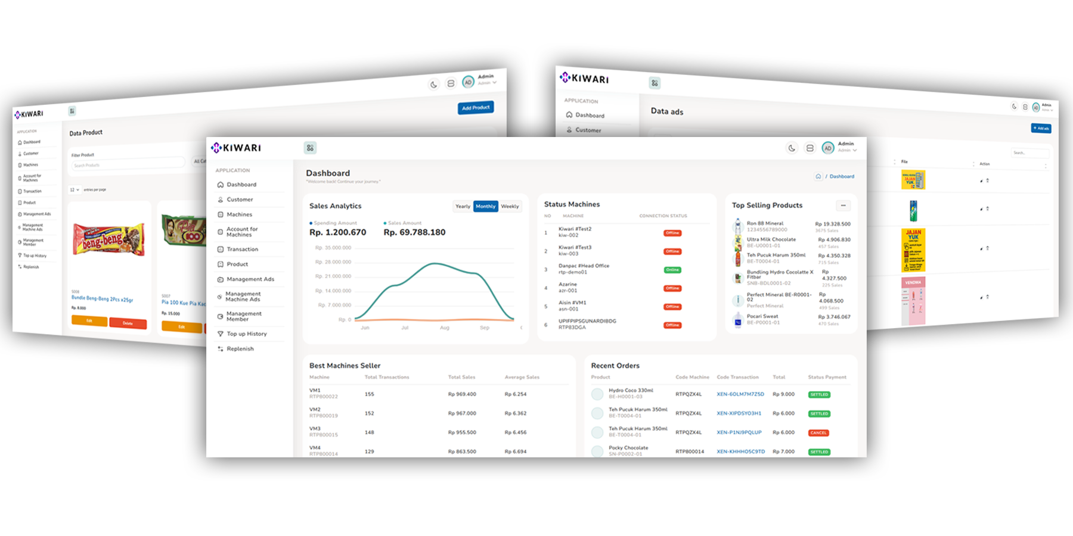
Task: Click the Replenish sidebar icon
Action: (221, 349)
